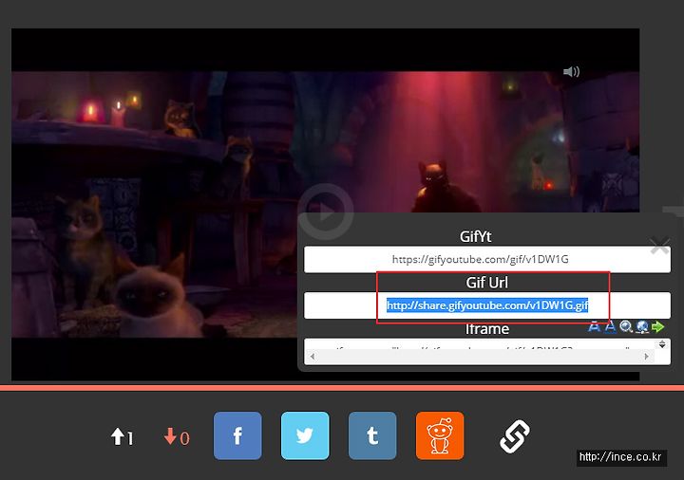
Task: Share on Reddit
Action: tap(440, 435)
